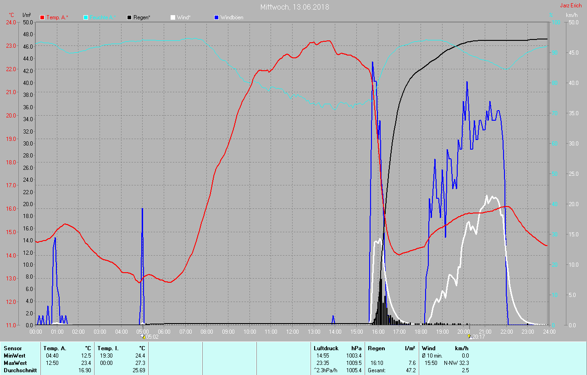The height and width of the screenshot is (375, 587).
Task: Select the 'MaxWert' row label
Action: point(15,363)
